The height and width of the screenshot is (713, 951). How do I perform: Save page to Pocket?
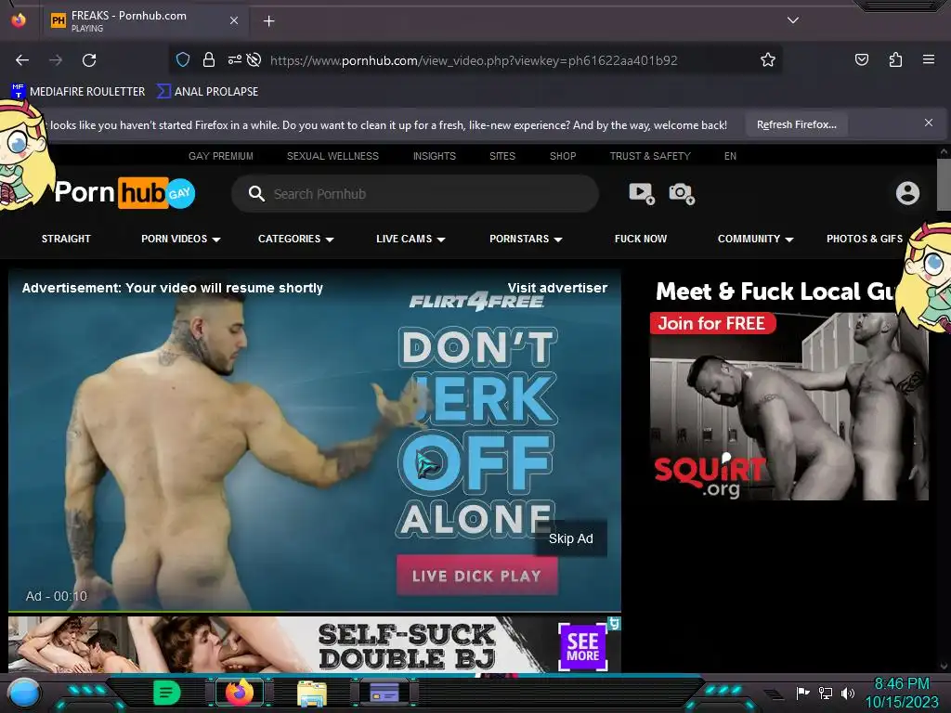(x=861, y=59)
